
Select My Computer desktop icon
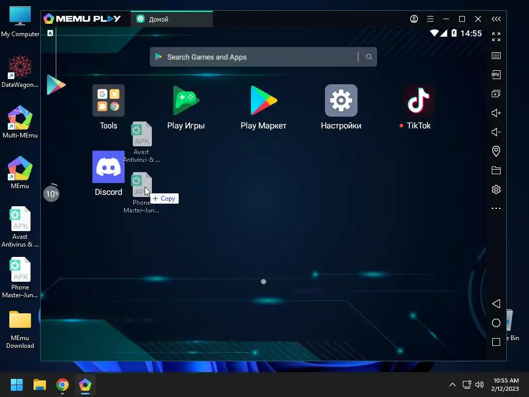coord(20,22)
